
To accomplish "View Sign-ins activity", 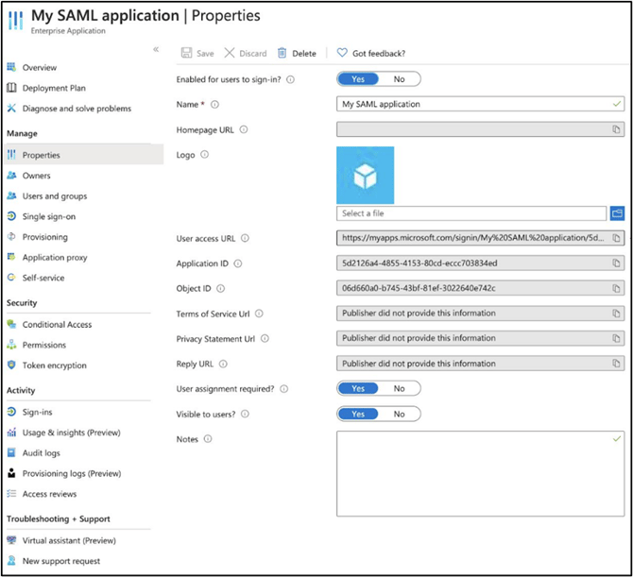I will (x=37, y=412).
